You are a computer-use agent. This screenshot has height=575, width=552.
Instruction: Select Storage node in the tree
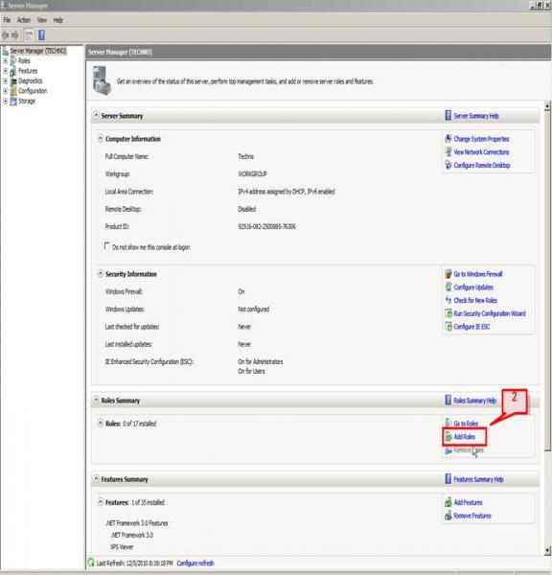point(27,102)
